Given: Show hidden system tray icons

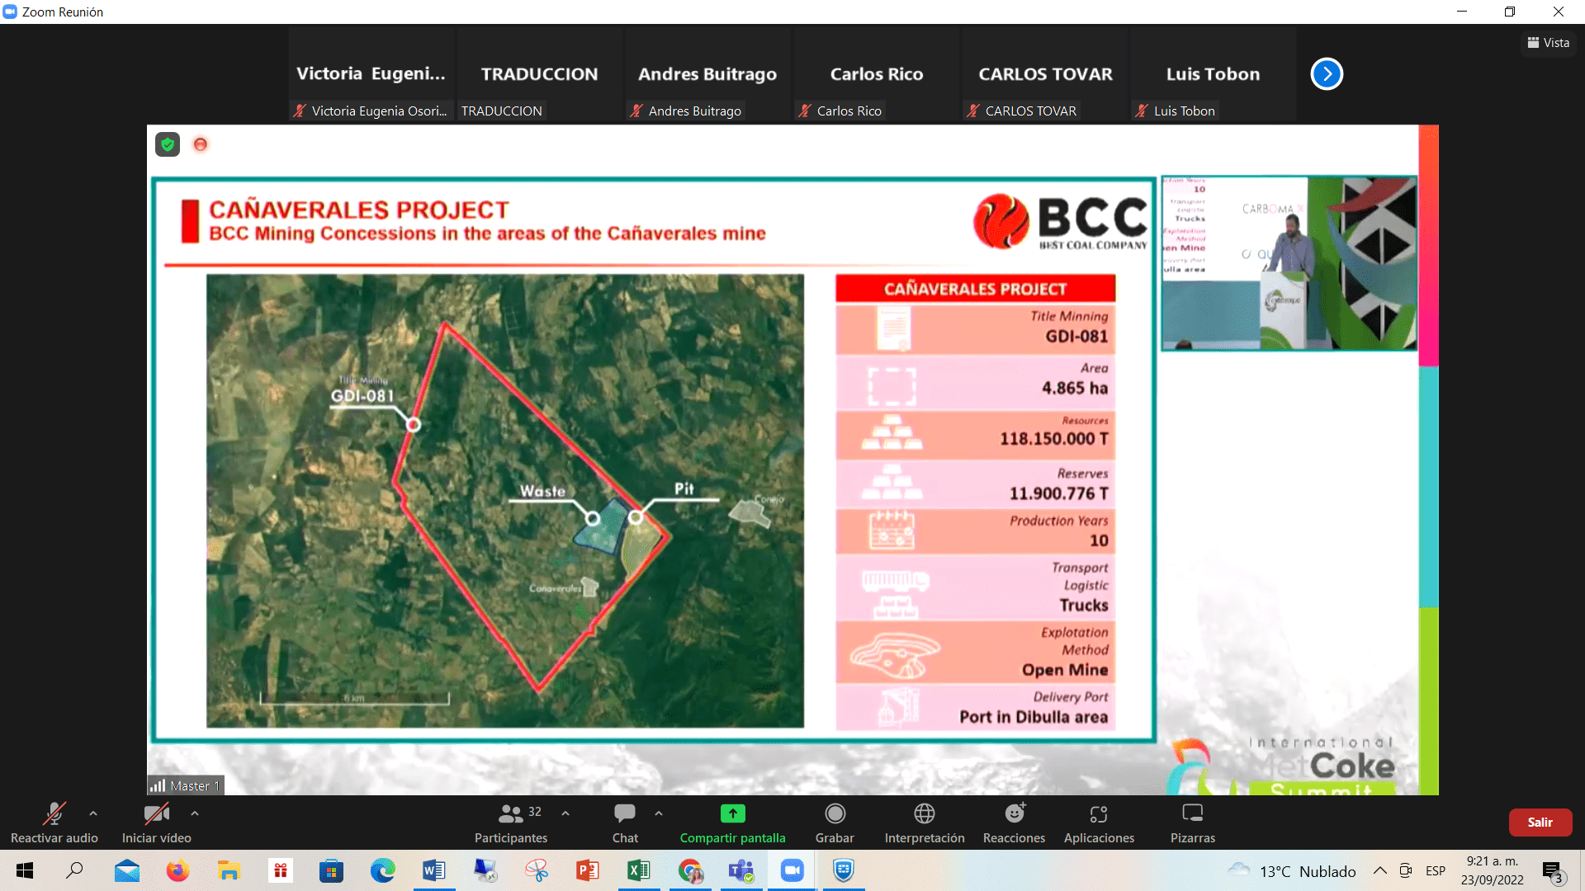Looking at the screenshot, I should coord(1380,870).
